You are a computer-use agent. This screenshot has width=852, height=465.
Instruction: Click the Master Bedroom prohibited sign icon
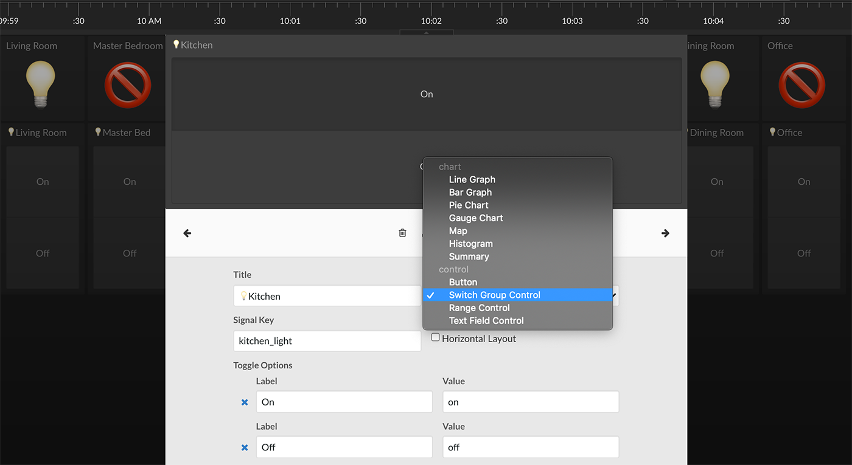pos(128,85)
